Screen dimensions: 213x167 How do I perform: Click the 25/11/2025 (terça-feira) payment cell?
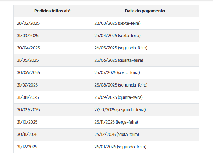[145, 122]
